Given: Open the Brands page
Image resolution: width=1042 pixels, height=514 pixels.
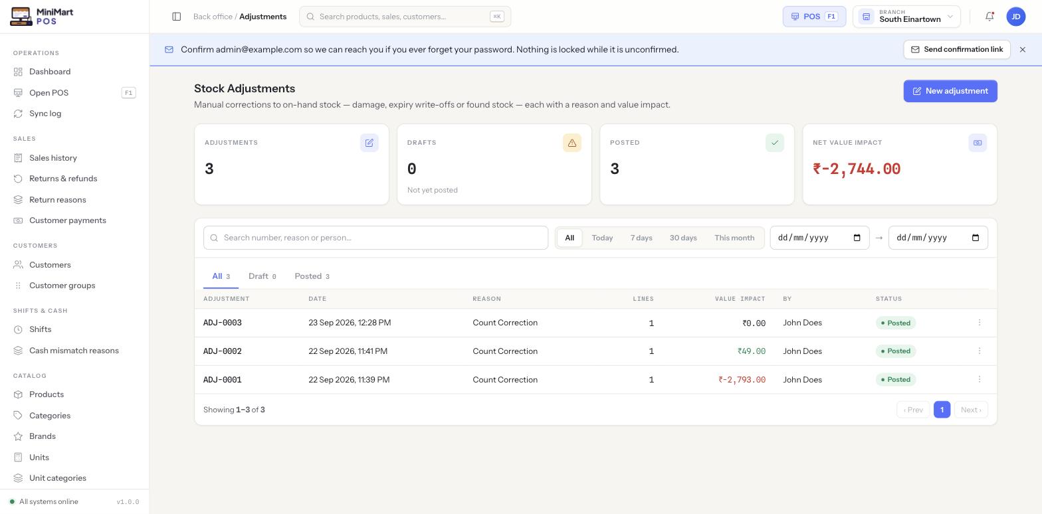Looking at the screenshot, I should 74,436.
